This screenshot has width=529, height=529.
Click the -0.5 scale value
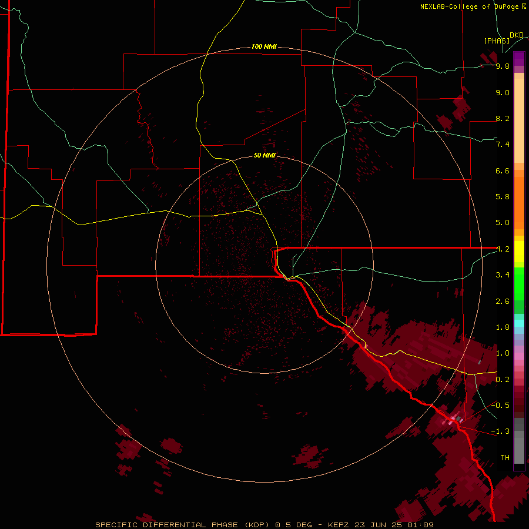[x=500, y=405]
